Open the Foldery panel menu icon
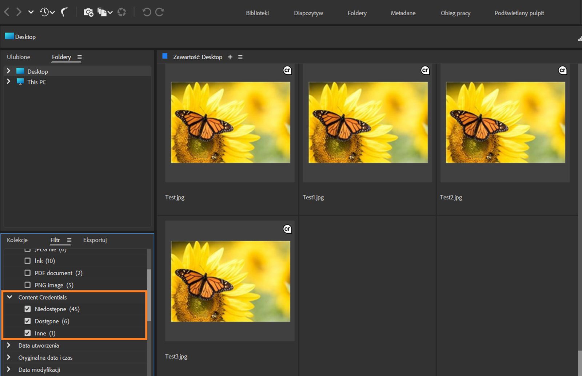The image size is (582, 376). [79, 57]
